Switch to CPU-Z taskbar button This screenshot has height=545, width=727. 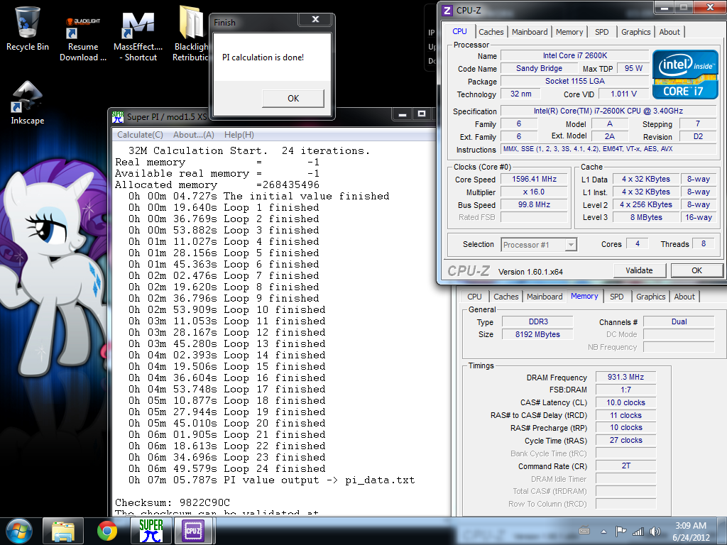pyautogui.click(x=193, y=531)
